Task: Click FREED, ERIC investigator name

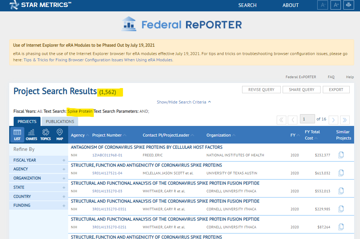Action: pyautogui.click(x=153, y=155)
